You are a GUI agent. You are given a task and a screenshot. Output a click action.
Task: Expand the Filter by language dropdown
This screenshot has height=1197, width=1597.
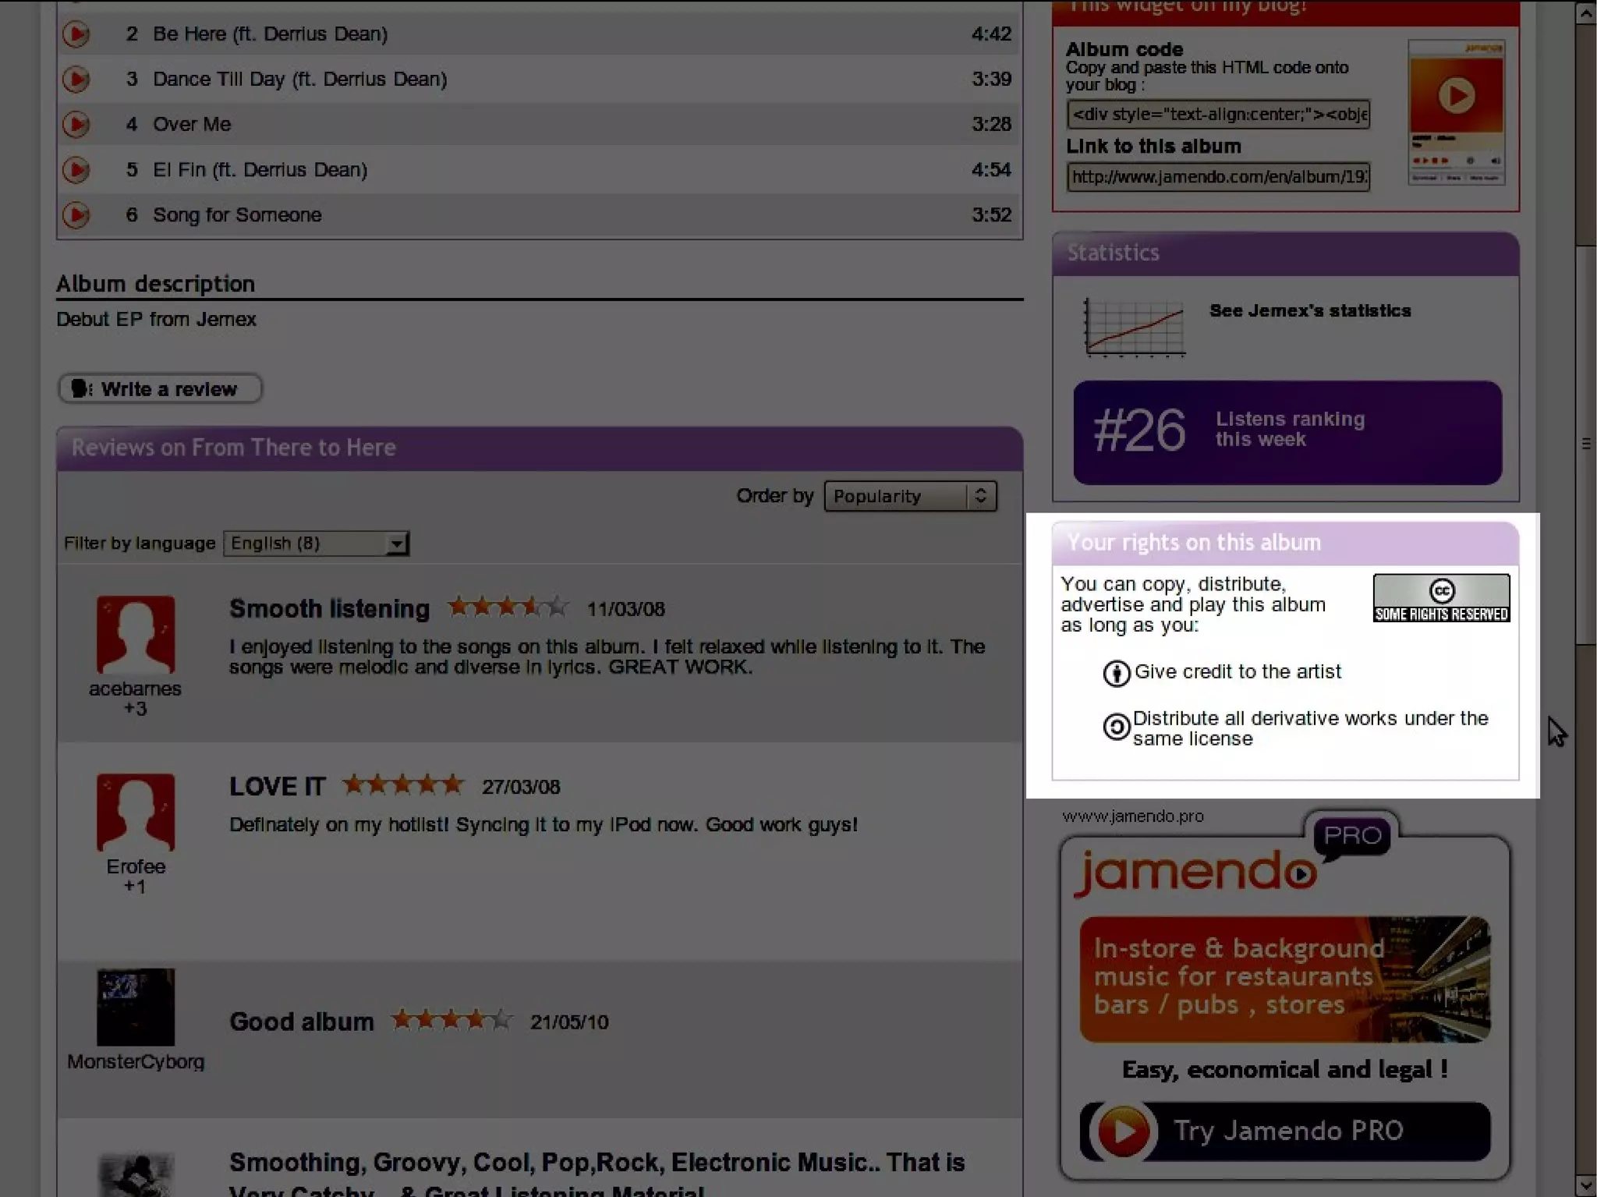(316, 544)
